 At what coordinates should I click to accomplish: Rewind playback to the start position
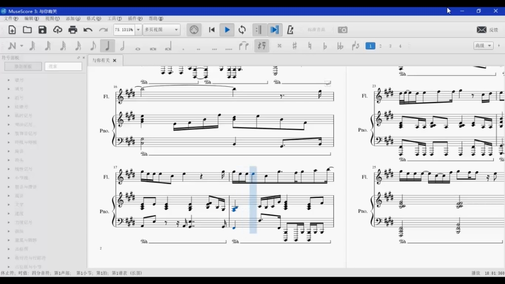pos(212,30)
